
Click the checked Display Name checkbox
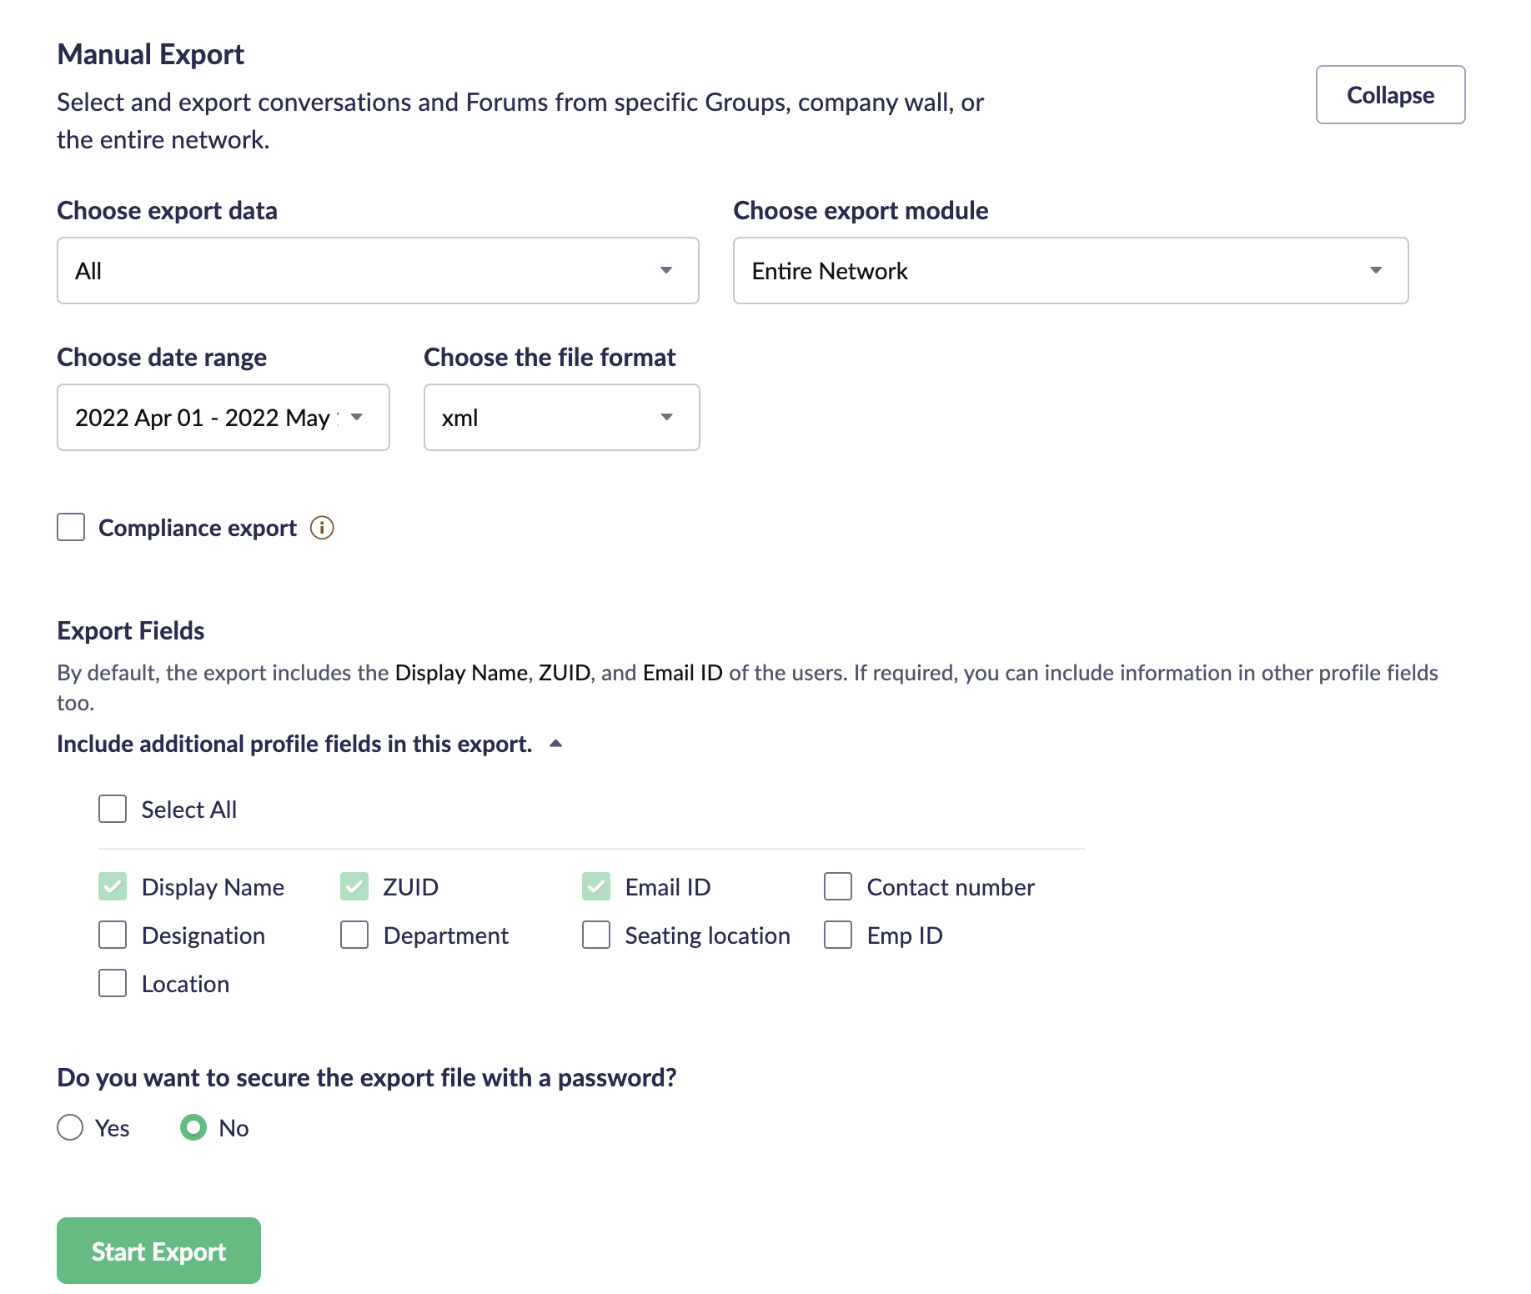(113, 886)
